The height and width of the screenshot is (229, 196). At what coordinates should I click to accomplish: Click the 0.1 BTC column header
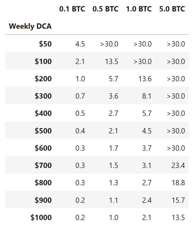72,9
